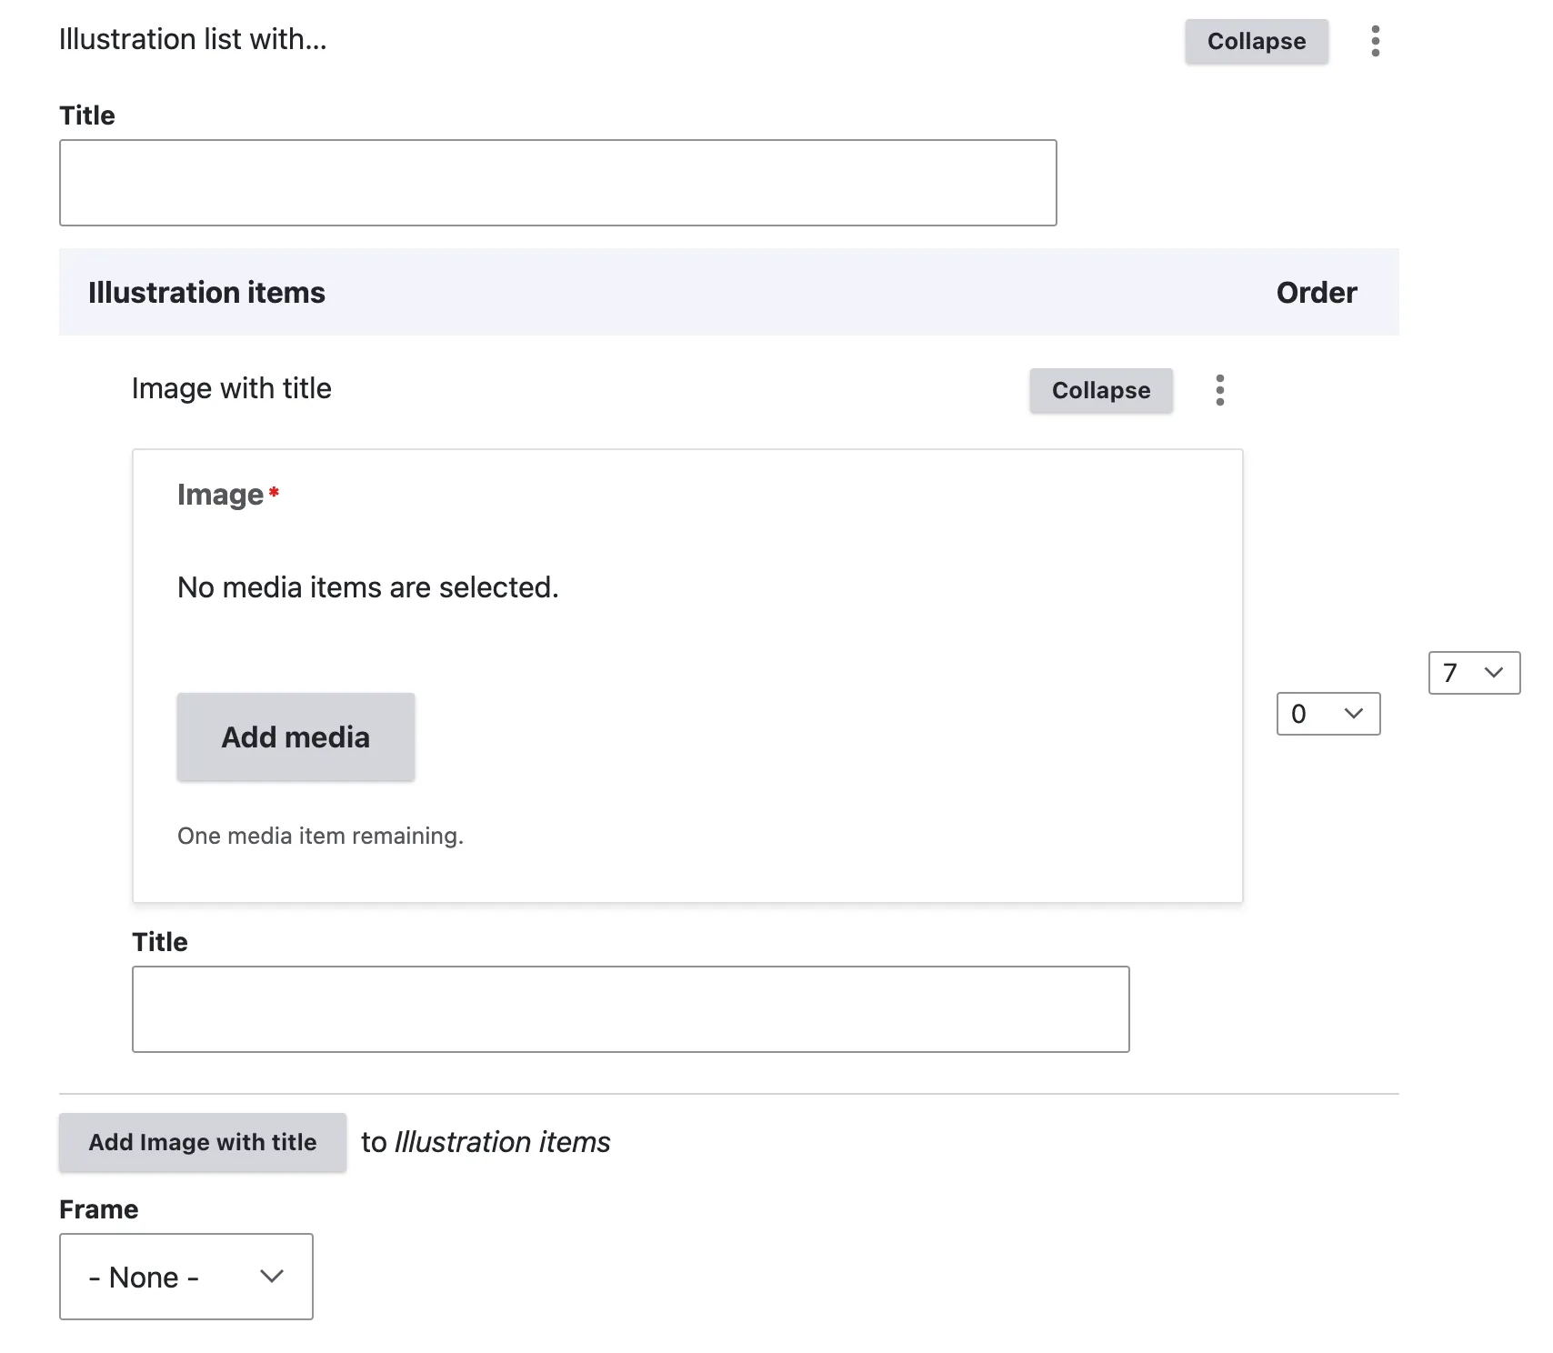Screen dimensions: 1553x1353
Task: Open the order dropdown showing 0
Action: pyautogui.click(x=1328, y=714)
